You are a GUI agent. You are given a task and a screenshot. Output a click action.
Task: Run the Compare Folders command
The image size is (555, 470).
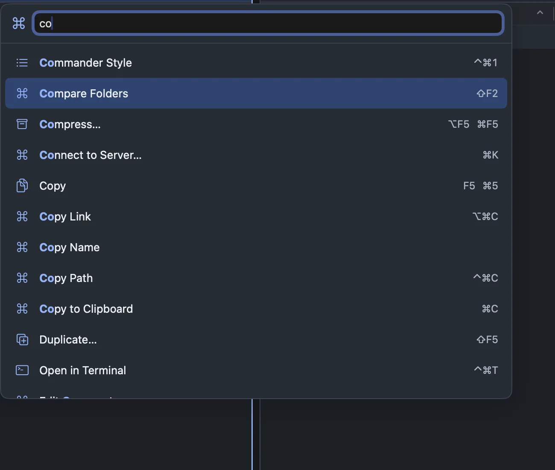[256, 93]
